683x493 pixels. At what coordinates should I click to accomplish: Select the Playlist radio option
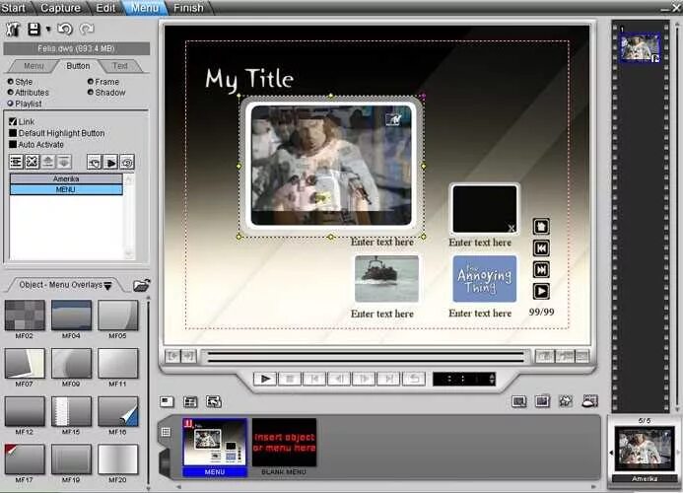[x=11, y=104]
